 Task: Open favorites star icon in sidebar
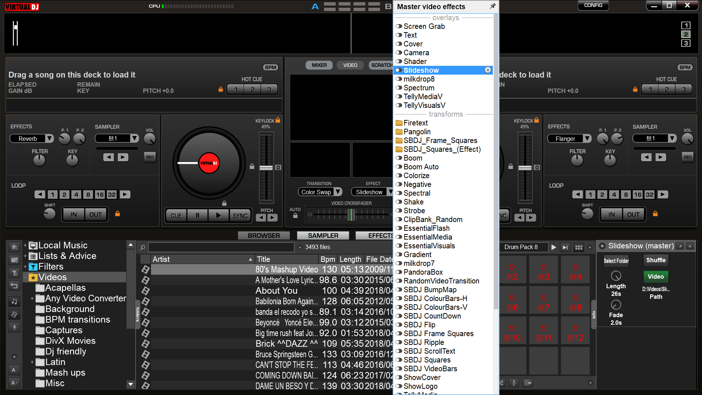tap(14, 247)
